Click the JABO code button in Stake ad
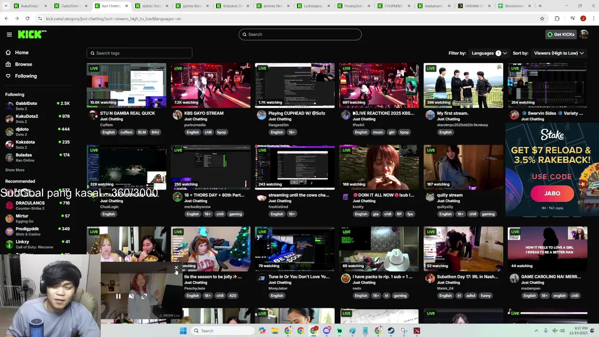Screen dimensions: 599x337 pyautogui.click(x=552, y=193)
